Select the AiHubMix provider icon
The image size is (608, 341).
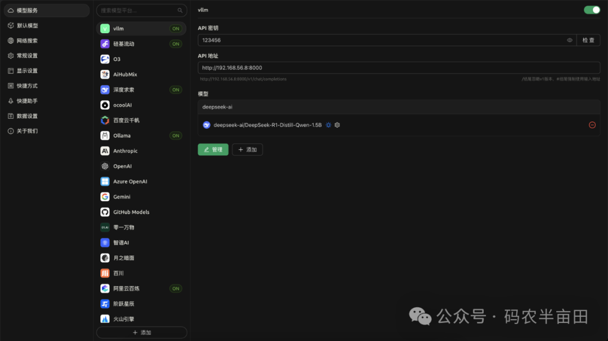pyautogui.click(x=105, y=74)
